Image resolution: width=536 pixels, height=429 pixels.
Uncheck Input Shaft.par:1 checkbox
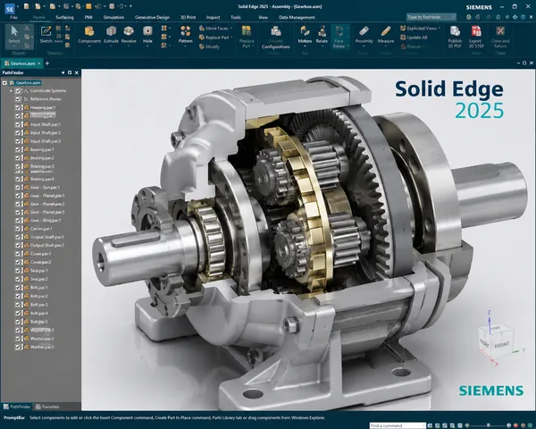18,124
